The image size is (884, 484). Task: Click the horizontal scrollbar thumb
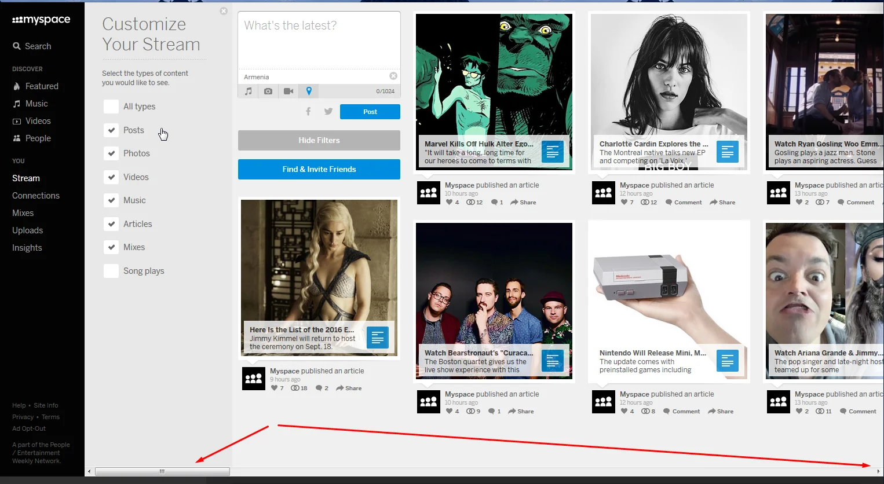pos(162,471)
